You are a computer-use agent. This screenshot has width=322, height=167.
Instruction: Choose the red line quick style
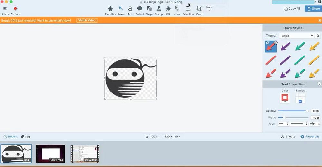pyautogui.click(x=271, y=60)
